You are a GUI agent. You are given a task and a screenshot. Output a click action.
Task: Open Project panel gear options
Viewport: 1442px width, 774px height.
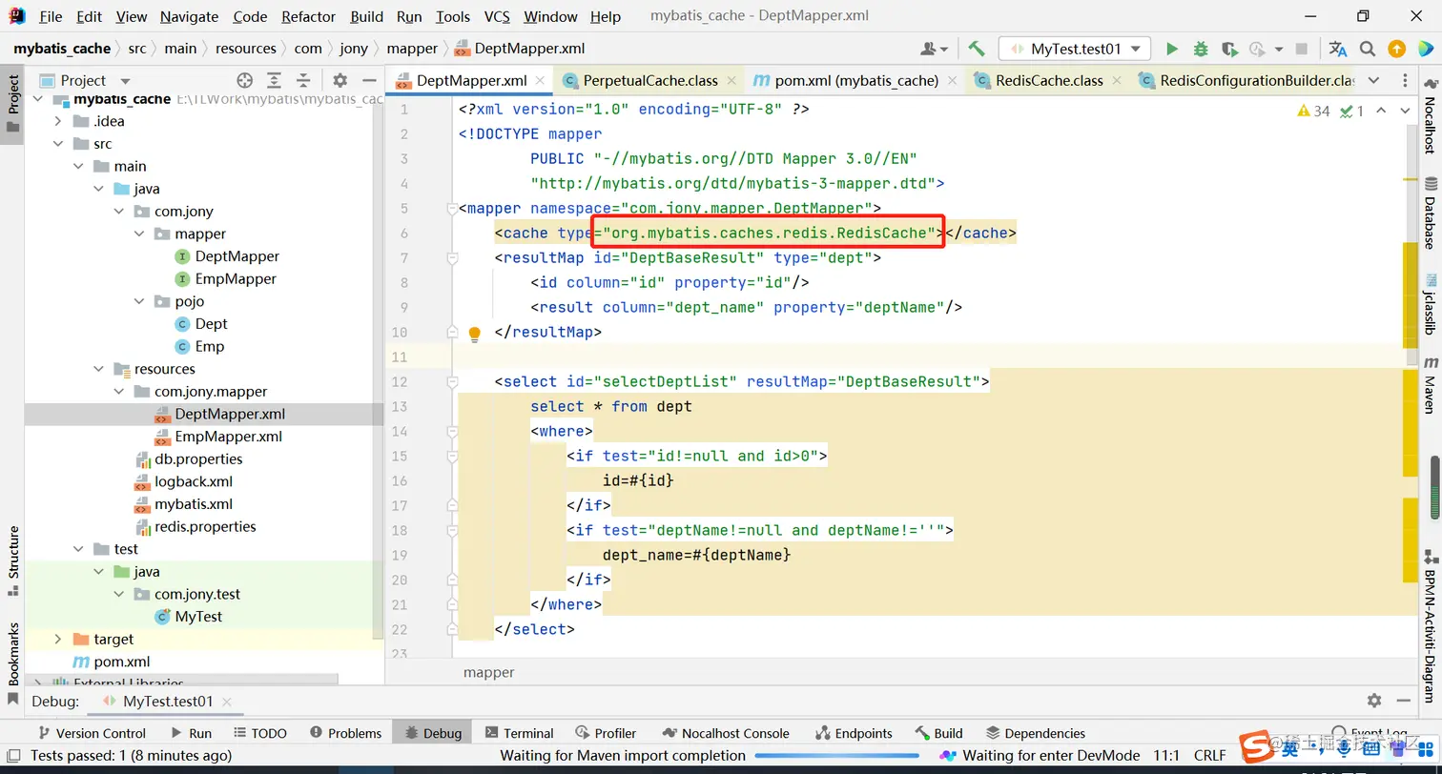pos(340,80)
